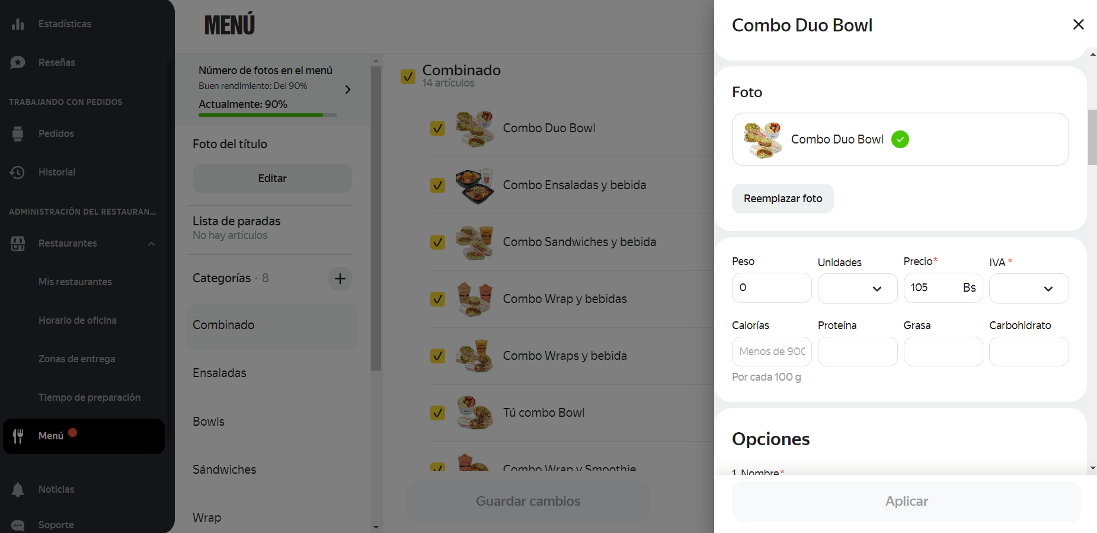Open the IVA dropdown
The height and width of the screenshot is (533, 1097).
pos(1028,289)
